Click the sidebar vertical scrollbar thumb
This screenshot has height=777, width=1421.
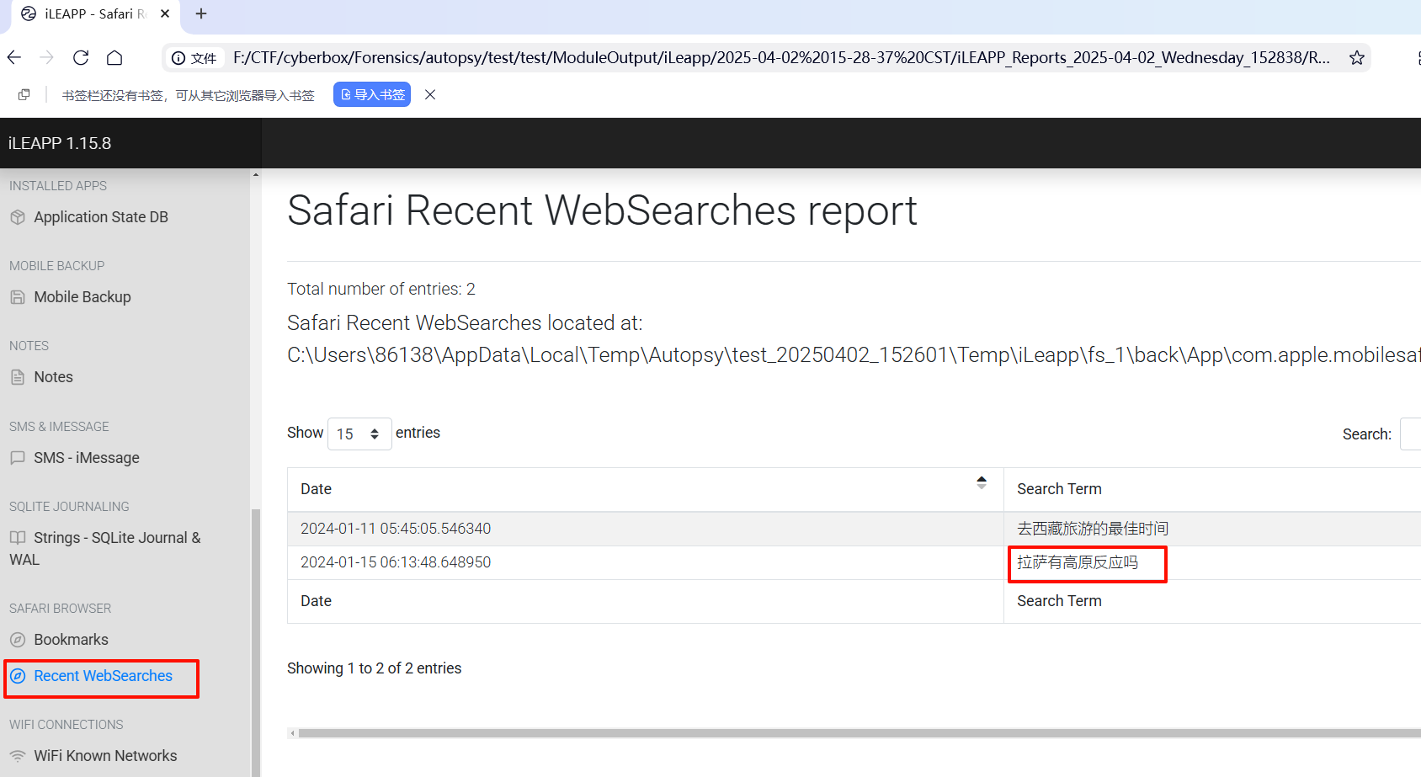coord(256,642)
